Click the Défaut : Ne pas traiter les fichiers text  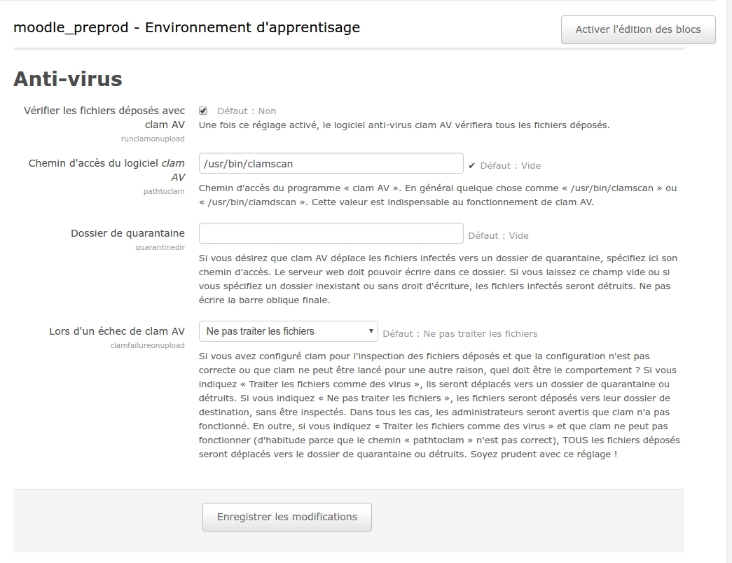[460, 333]
